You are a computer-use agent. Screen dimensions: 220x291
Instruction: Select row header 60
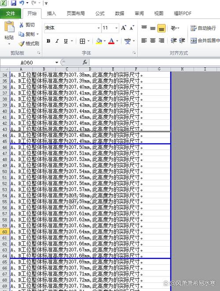5,232
